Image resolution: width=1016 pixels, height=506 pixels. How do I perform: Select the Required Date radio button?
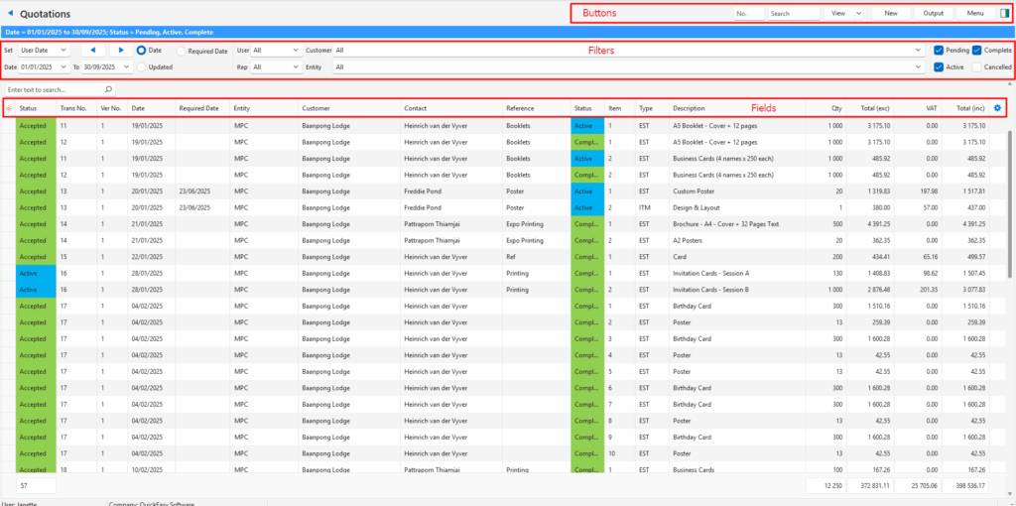coord(182,51)
